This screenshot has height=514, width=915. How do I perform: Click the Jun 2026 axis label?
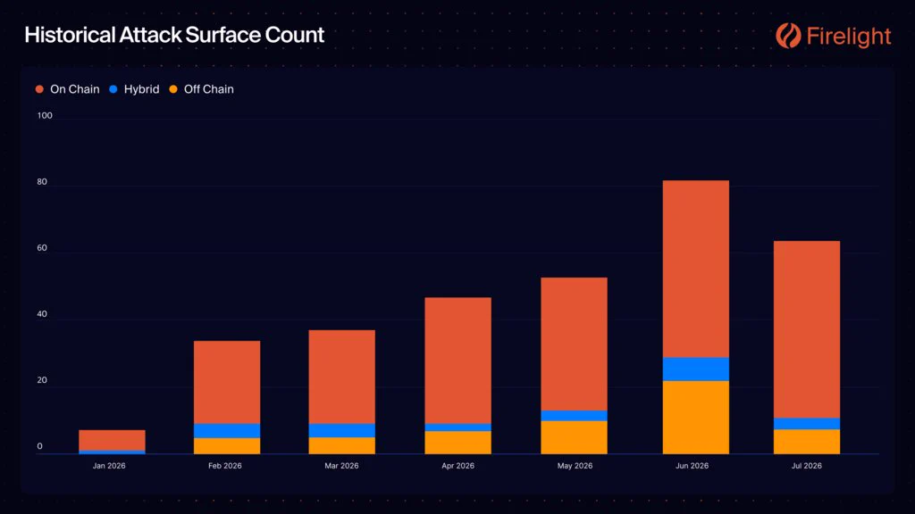click(693, 466)
